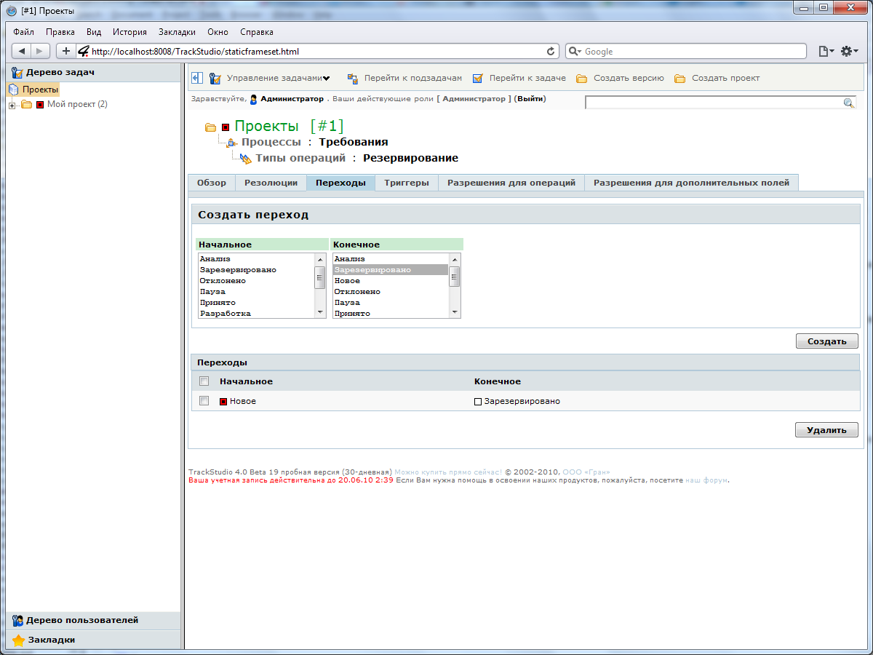The height and width of the screenshot is (655, 873).
Task: Click the Закладки star icon in sidebar
Action: pos(19,640)
